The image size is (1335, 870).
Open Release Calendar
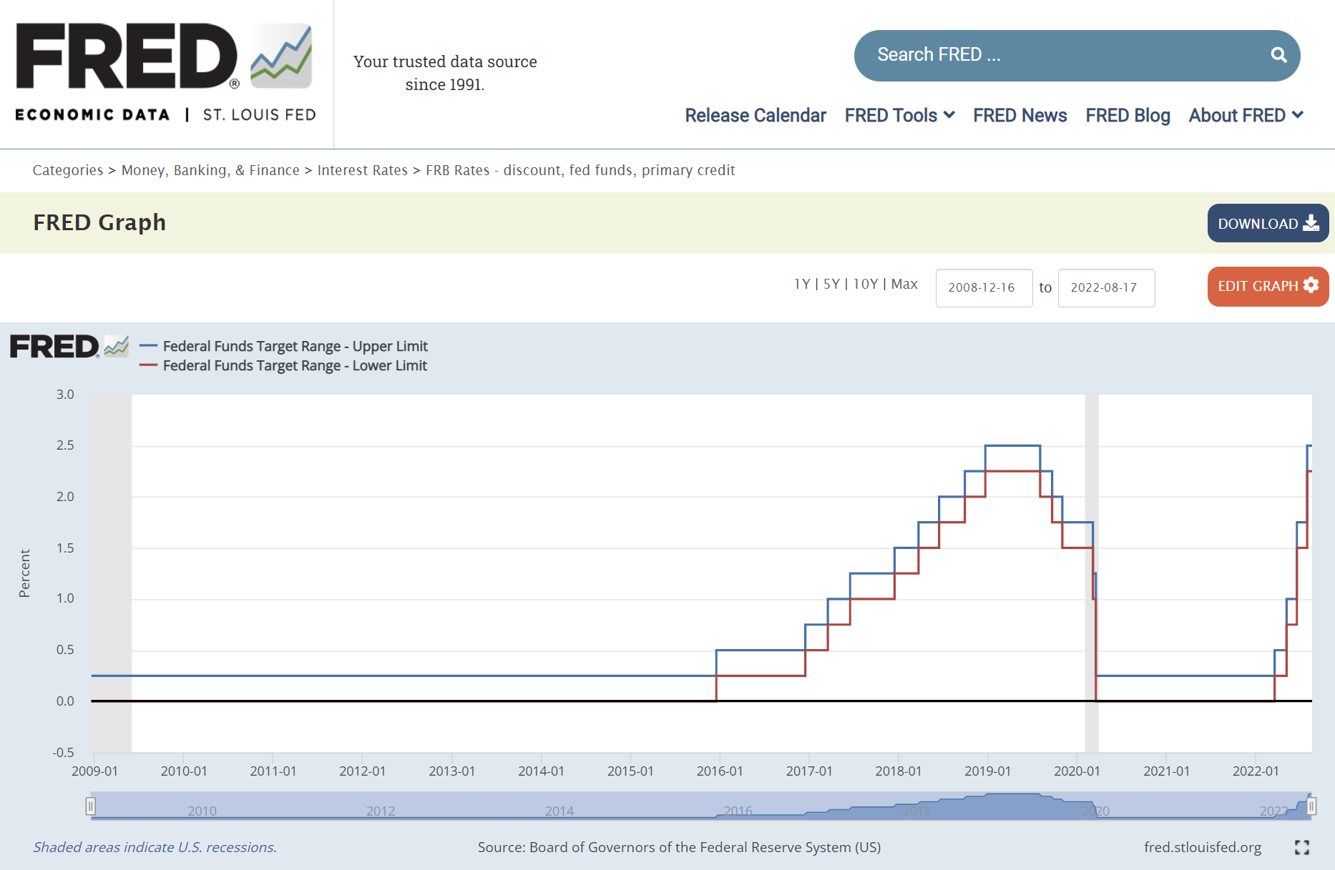(755, 115)
